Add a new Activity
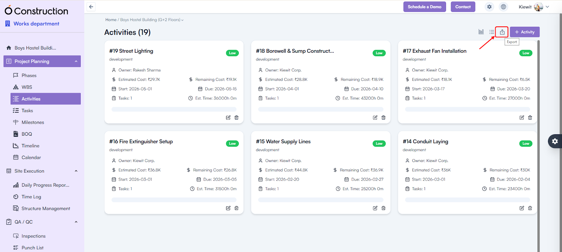562x252 pixels. tap(524, 32)
